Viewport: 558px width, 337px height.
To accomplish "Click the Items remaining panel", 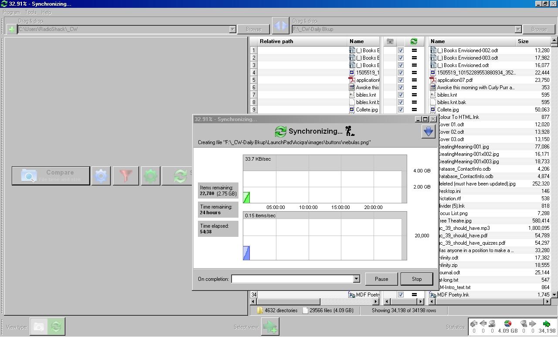I will [x=218, y=191].
